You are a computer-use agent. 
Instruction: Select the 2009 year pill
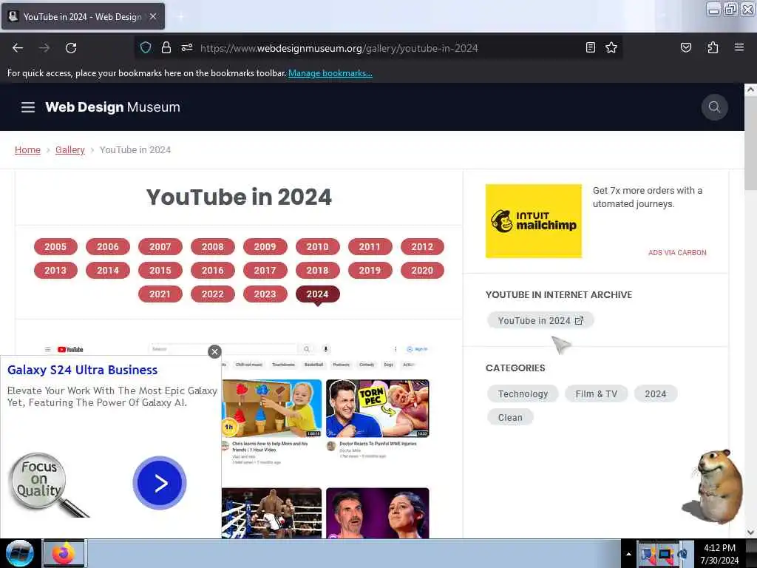coord(265,247)
